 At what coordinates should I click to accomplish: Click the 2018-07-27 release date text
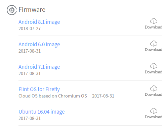(x=30, y=28)
